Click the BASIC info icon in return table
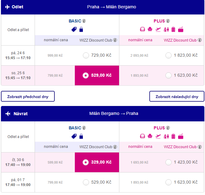Viewport: 205px width, 195px height. pos(84,128)
